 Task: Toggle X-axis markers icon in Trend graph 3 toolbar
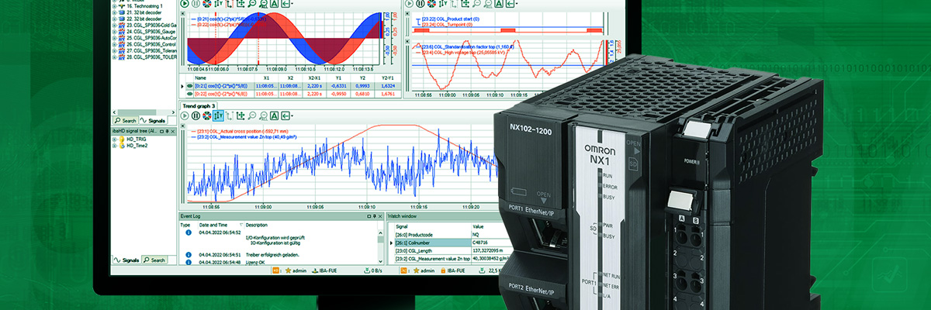click(x=230, y=115)
